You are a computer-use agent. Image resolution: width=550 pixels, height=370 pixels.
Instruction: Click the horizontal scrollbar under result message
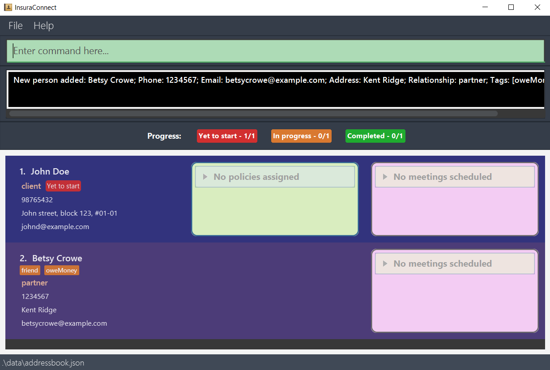(x=253, y=114)
